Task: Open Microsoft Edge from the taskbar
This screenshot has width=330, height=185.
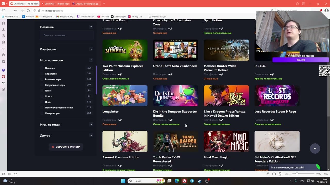Action: click(x=177, y=181)
